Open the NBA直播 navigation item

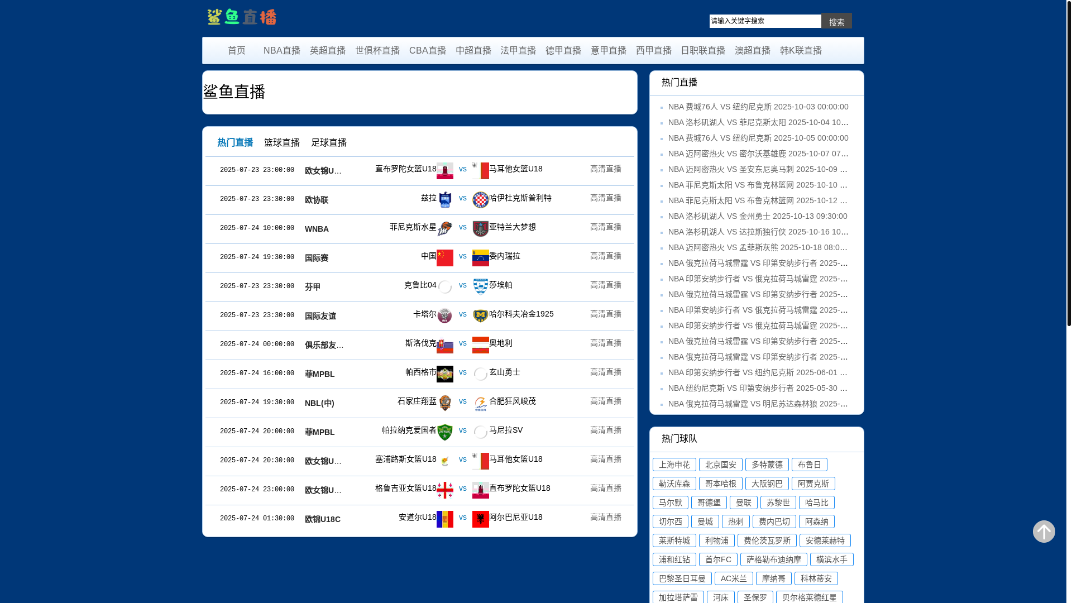click(281, 51)
